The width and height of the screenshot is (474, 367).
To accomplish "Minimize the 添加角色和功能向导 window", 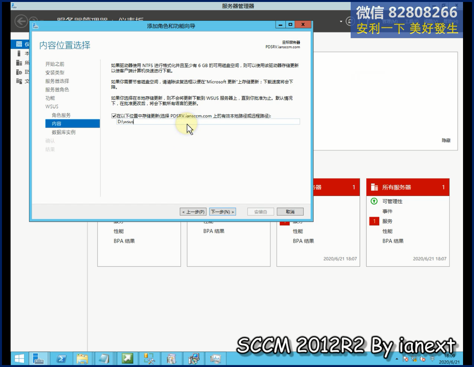I will [280, 25].
